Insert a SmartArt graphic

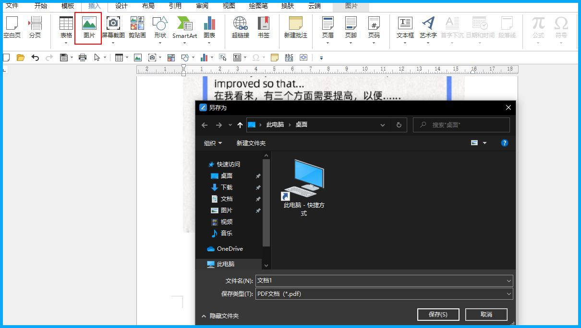(185, 29)
